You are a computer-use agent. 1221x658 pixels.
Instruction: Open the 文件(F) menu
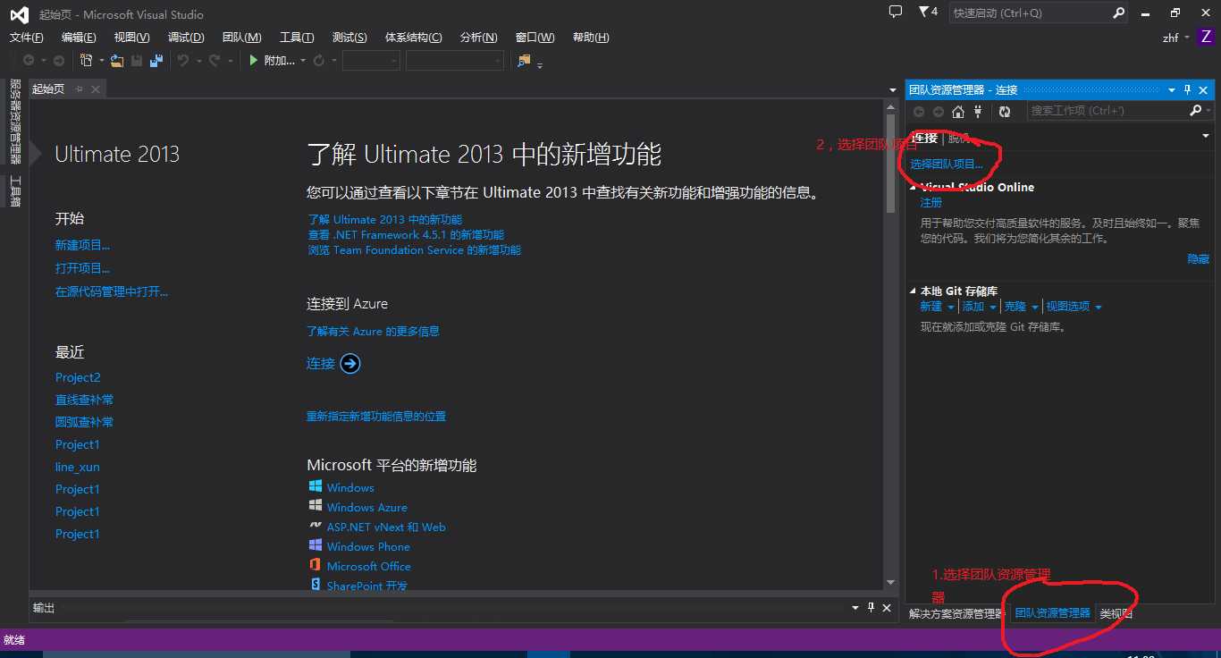26,38
